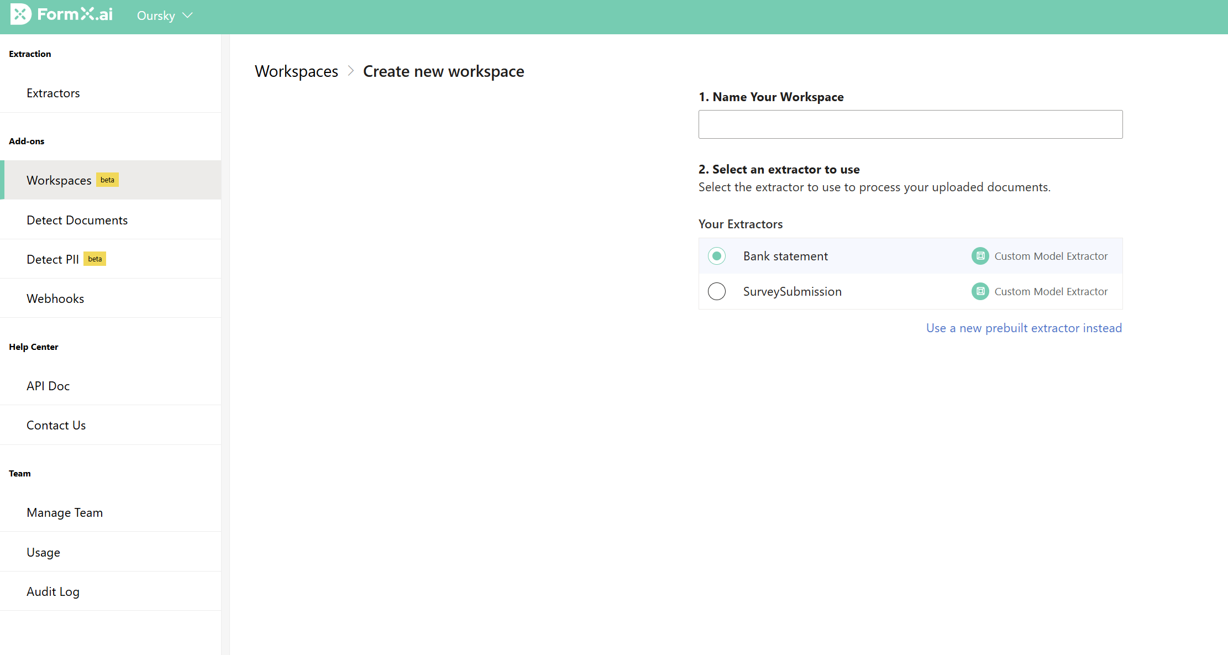Open the Manage Team page
This screenshot has width=1228, height=655.
[x=65, y=512]
